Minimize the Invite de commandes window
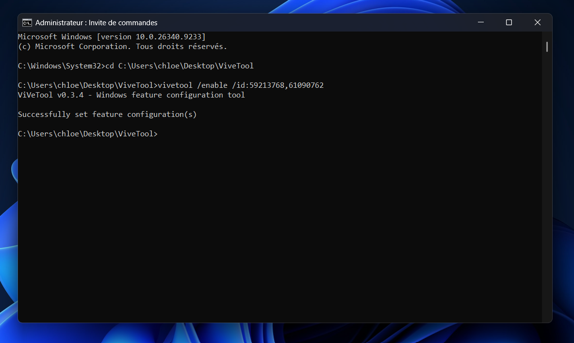The height and width of the screenshot is (343, 574). (x=481, y=22)
